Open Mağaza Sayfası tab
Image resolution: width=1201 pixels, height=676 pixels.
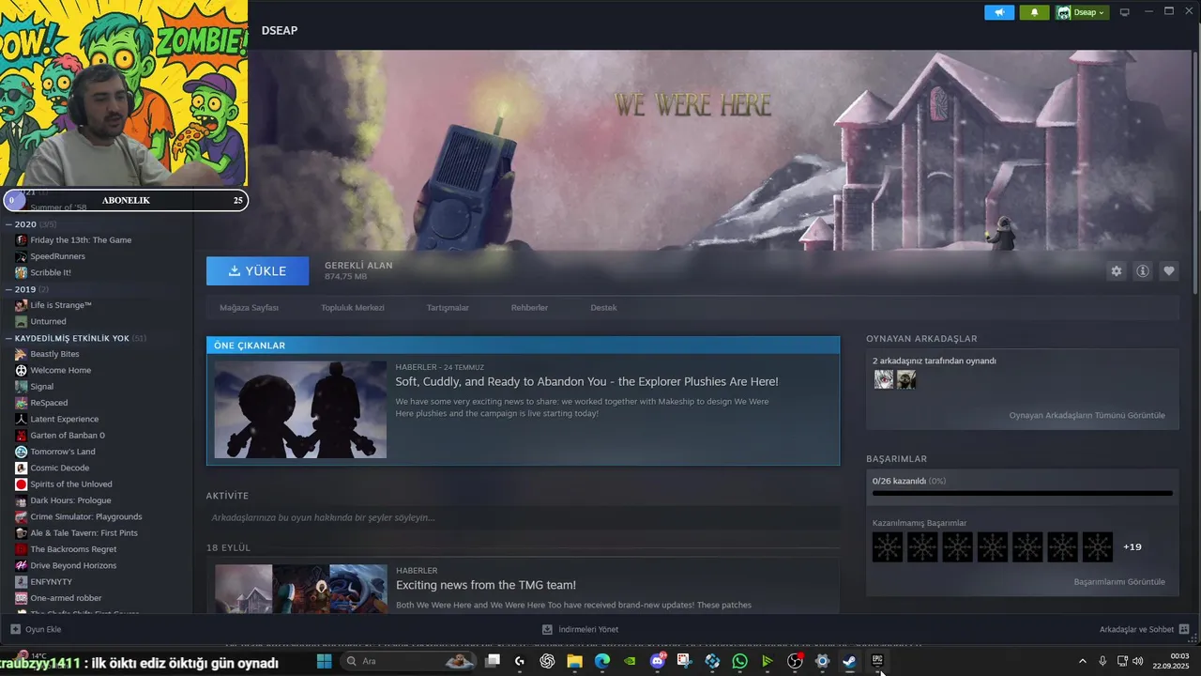click(249, 308)
